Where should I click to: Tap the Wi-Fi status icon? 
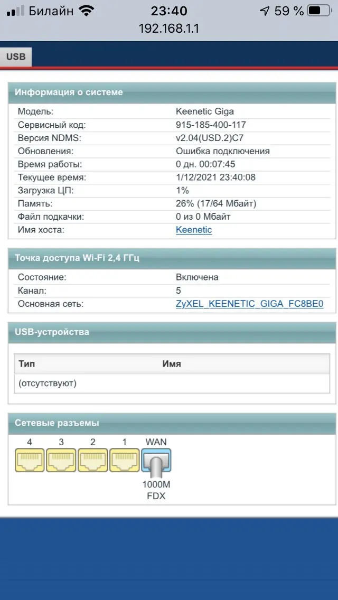tap(87, 11)
